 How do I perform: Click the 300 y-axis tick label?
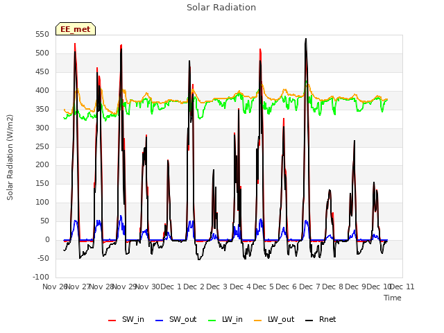pyautogui.click(x=42, y=128)
